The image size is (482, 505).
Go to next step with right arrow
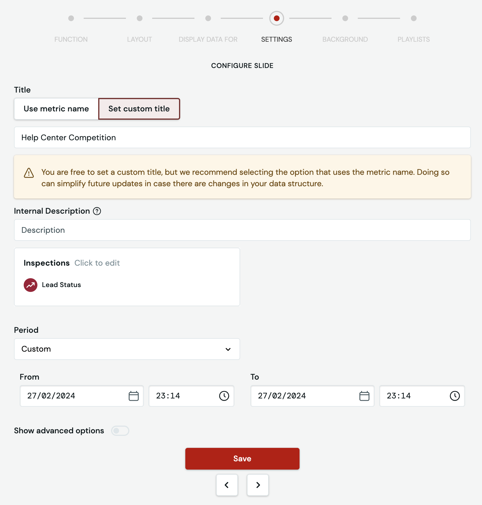pos(258,485)
